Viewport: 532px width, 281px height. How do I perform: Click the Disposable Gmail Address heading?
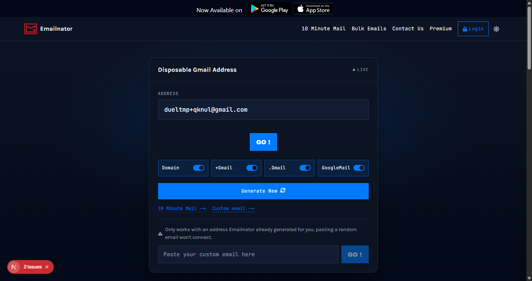click(197, 70)
